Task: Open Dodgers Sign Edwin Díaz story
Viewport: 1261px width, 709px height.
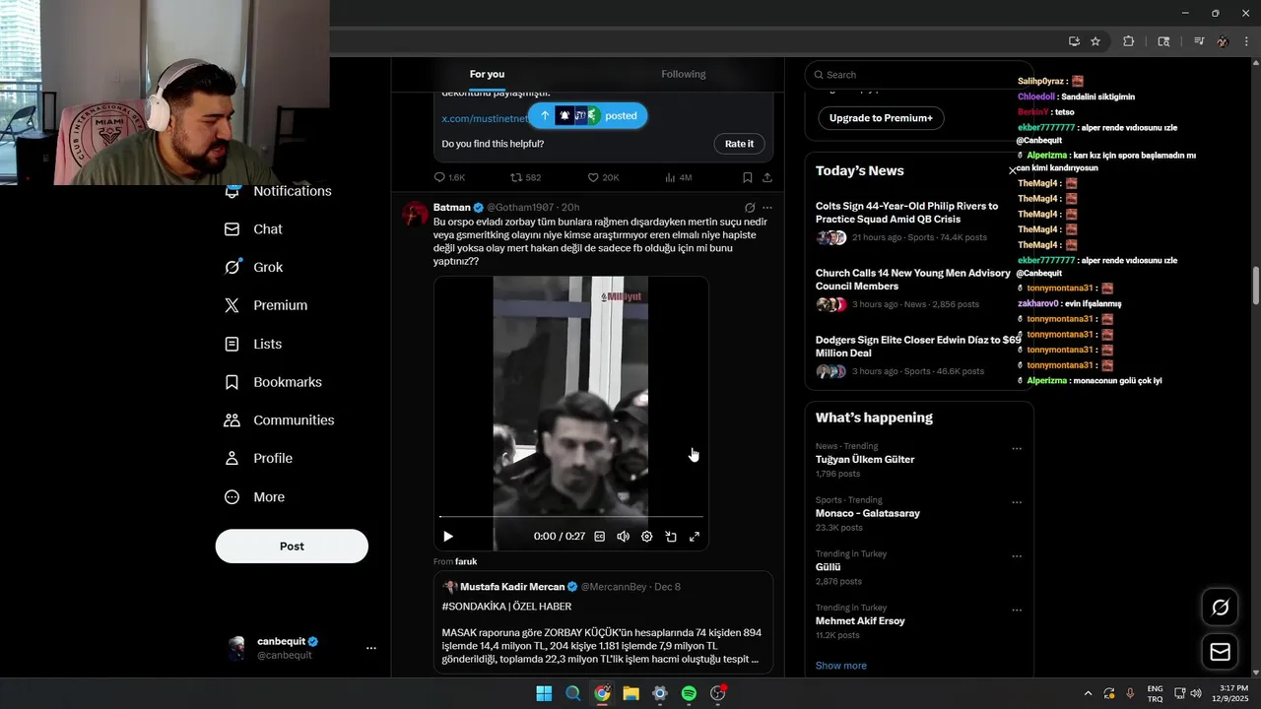Action: (918, 355)
